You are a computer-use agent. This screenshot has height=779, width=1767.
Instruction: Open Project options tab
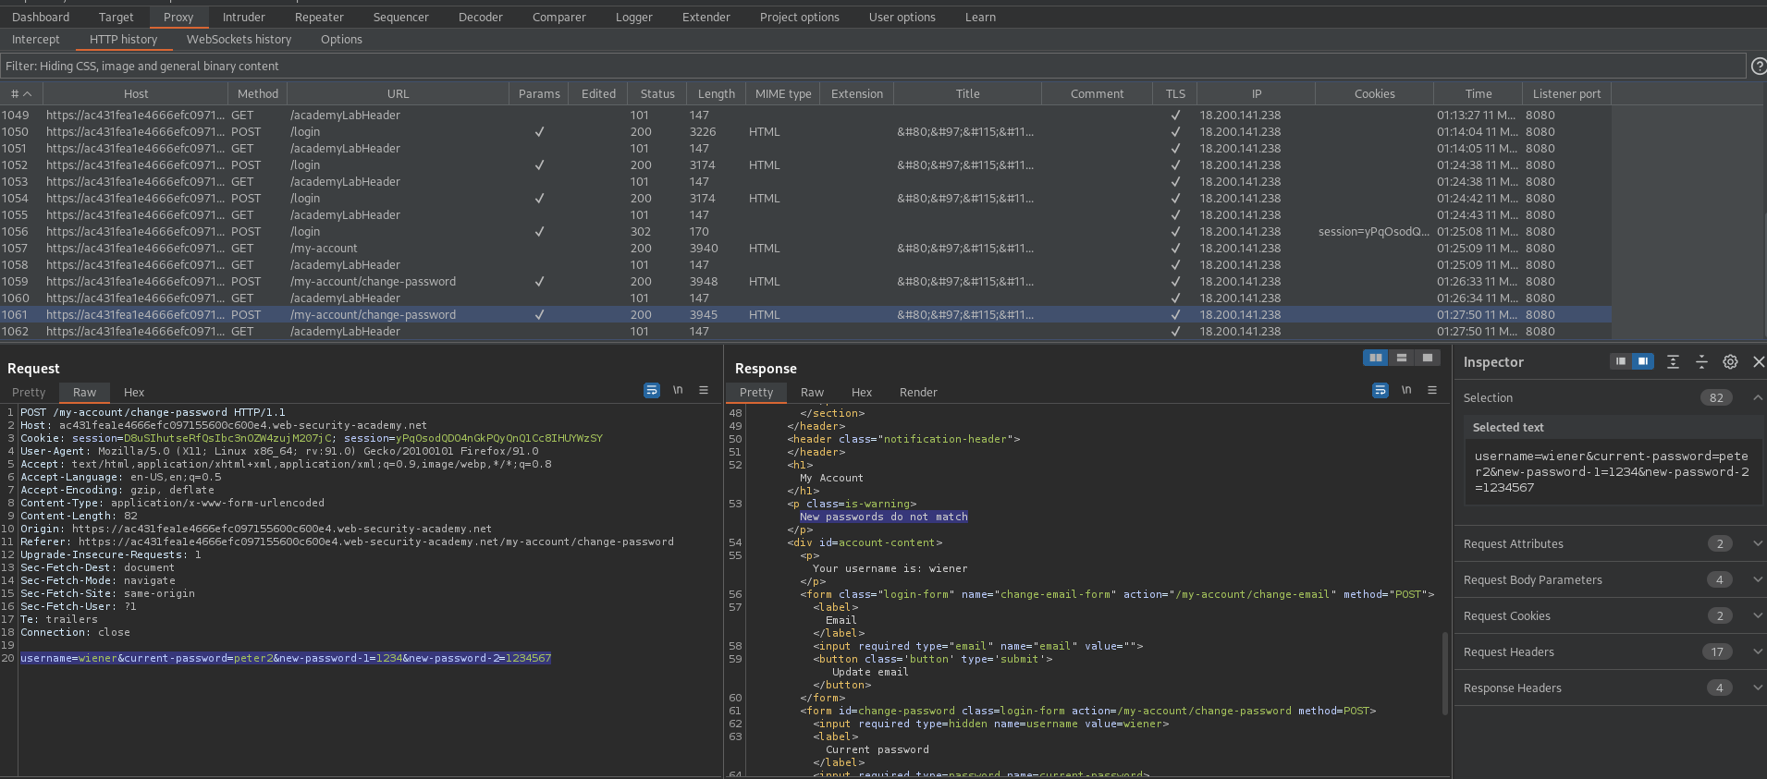click(800, 17)
